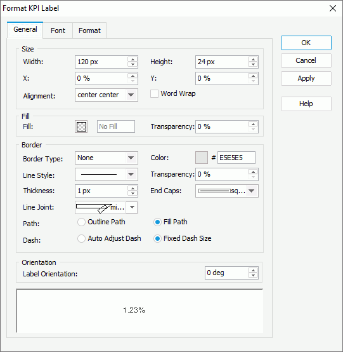
Task: Click the X position field
Action: click(101, 79)
